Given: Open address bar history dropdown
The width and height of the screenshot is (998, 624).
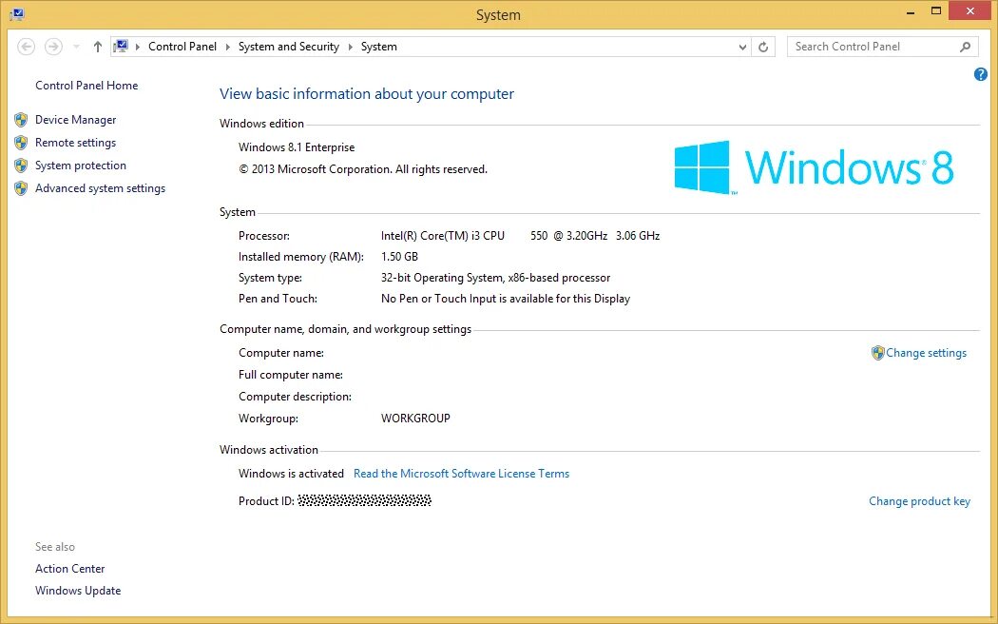Looking at the screenshot, I should 742,47.
